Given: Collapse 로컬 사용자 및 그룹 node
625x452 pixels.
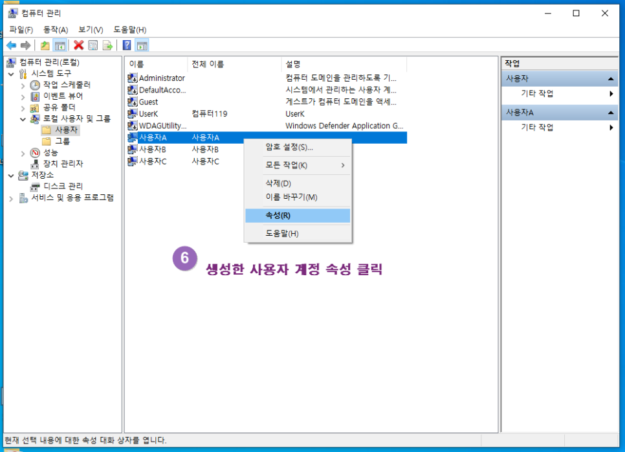Looking at the screenshot, I should 23,119.
